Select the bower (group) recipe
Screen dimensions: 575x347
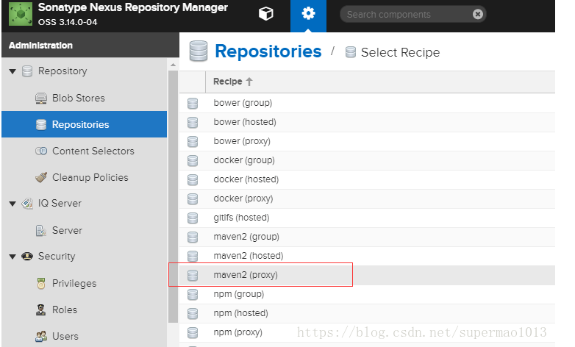[x=367, y=103]
